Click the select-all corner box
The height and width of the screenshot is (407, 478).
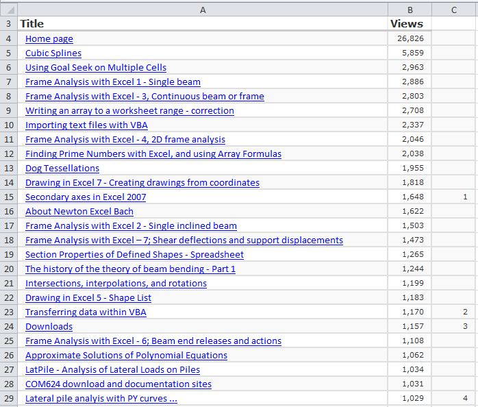click(8, 9)
